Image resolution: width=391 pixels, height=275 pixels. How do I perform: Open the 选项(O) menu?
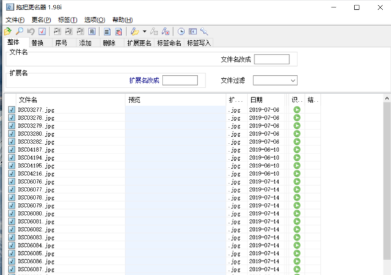tap(95, 20)
